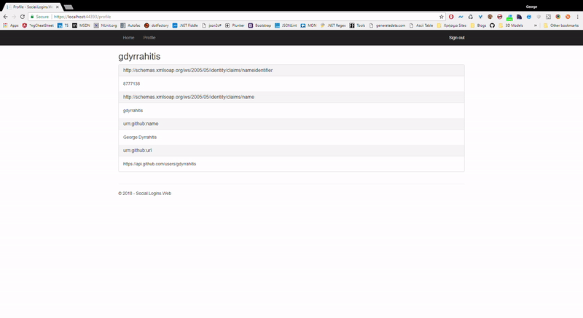Click the Sign out link
Viewport: 583px width, 318px height.
point(457,38)
